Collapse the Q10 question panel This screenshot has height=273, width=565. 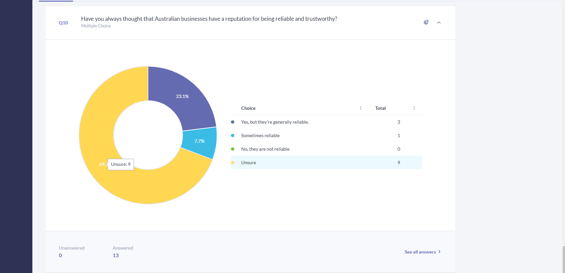click(439, 22)
